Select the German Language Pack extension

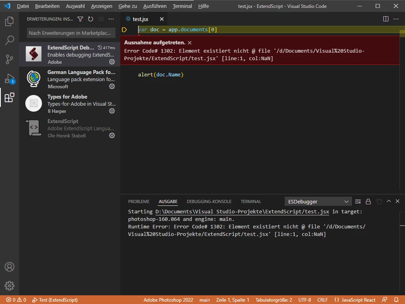[70, 79]
